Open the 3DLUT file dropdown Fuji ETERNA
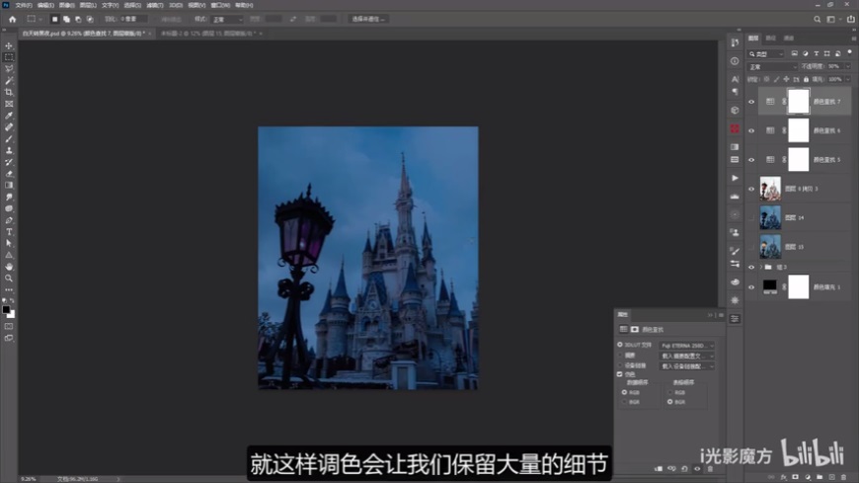 coord(686,345)
